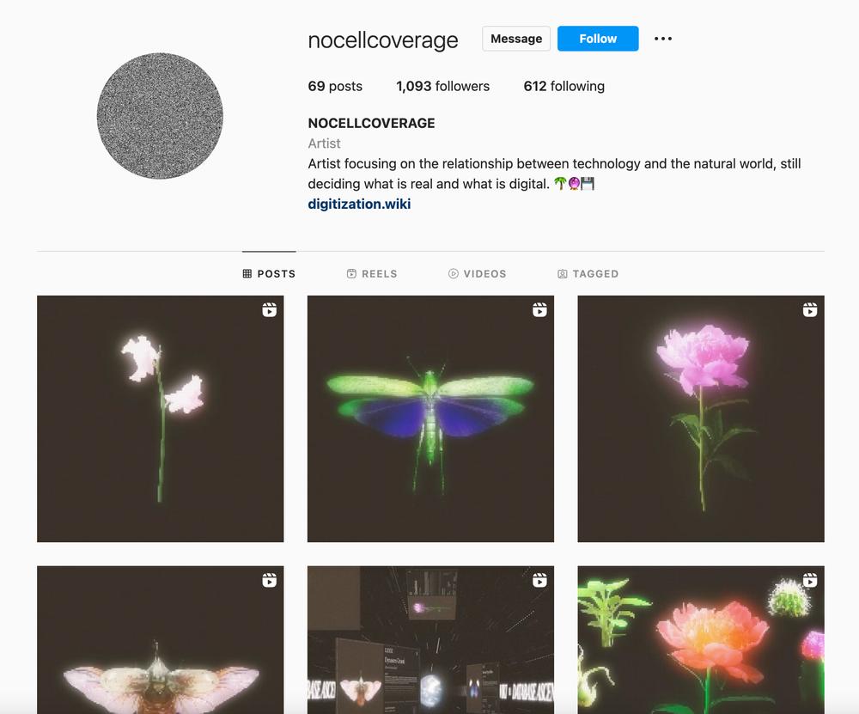This screenshot has height=714, width=859.
Task: Switch to the Posts tab
Action: click(x=269, y=273)
